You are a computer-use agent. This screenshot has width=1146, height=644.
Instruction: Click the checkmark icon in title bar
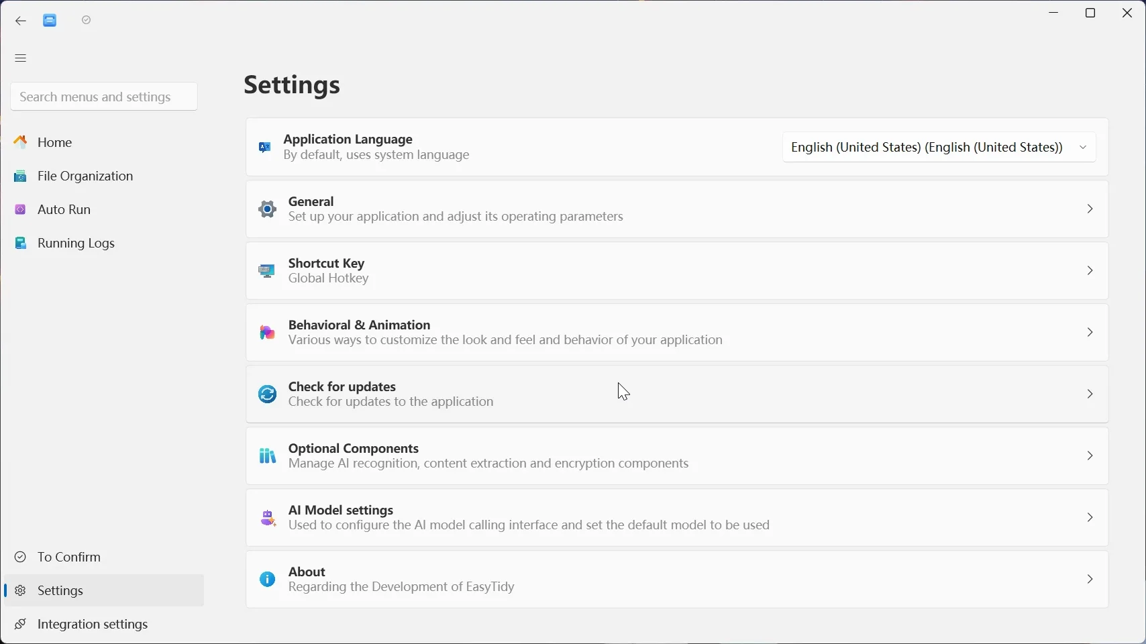click(x=86, y=21)
